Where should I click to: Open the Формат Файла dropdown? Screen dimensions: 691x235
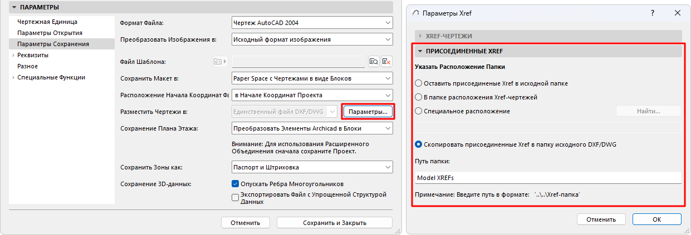point(312,22)
